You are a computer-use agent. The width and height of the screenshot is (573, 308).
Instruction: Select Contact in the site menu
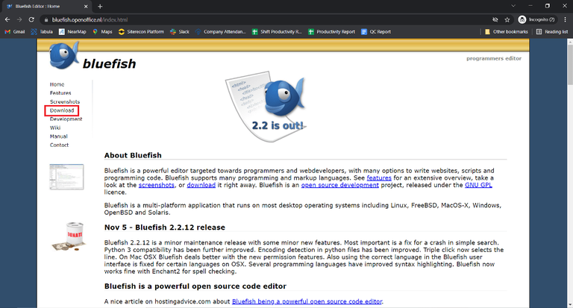[59, 145]
